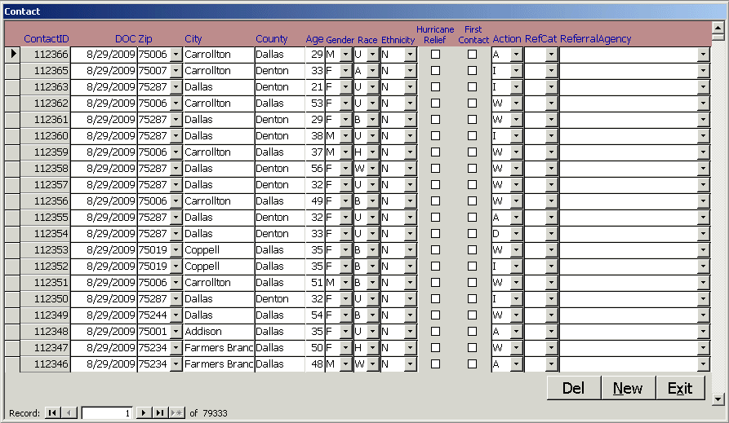Check First Contact for contact 112346
The image size is (729, 423).
pos(472,364)
